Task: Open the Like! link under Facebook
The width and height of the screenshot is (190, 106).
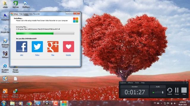Action: (22, 55)
